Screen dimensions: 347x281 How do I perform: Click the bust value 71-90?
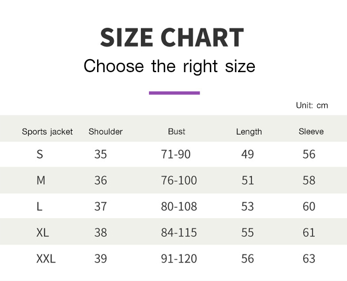[176, 154]
